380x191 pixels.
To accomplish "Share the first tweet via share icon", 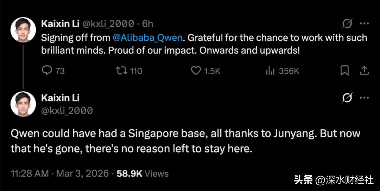I will (365, 71).
